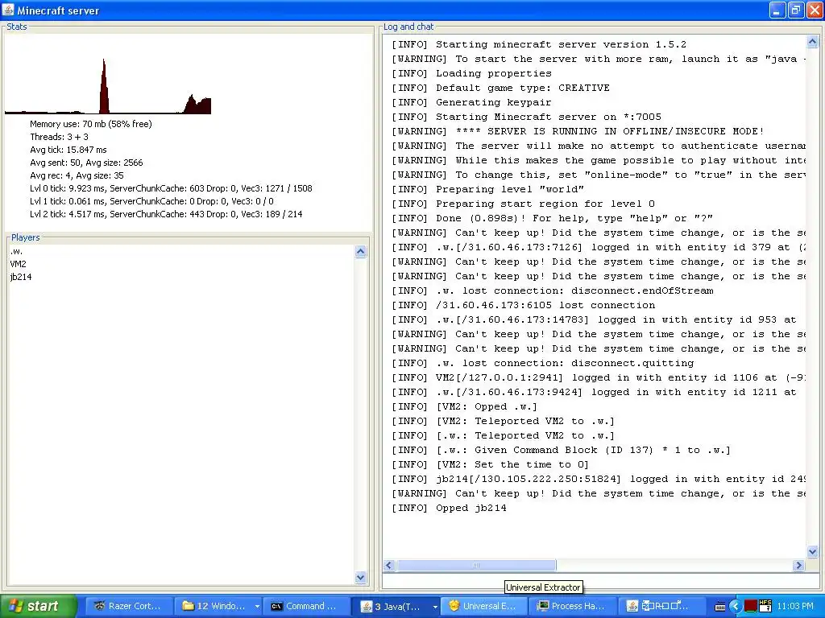Click log line '.w. lost connection: disconnect.quitting'

pyautogui.click(x=542, y=363)
